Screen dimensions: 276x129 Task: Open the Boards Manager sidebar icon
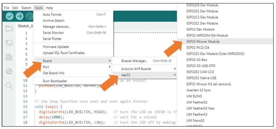tap(9, 43)
